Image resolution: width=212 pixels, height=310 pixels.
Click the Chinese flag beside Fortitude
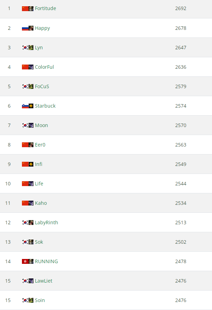tap(25, 8)
